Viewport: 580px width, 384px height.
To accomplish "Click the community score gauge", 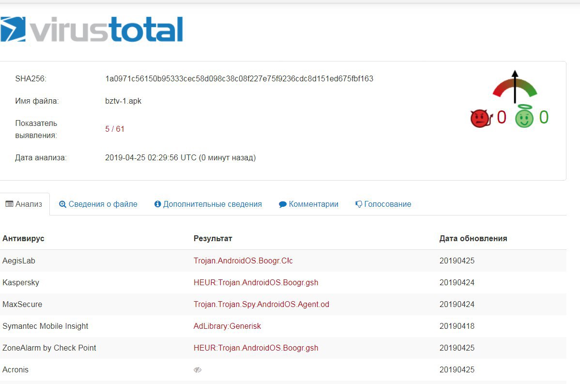I will (515, 87).
